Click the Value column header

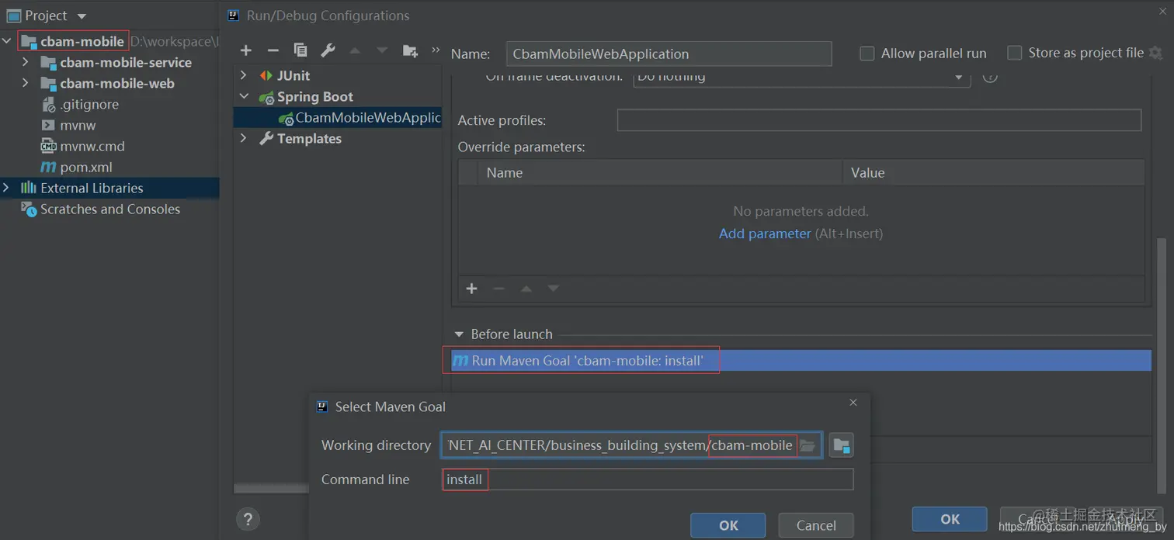click(993, 172)
